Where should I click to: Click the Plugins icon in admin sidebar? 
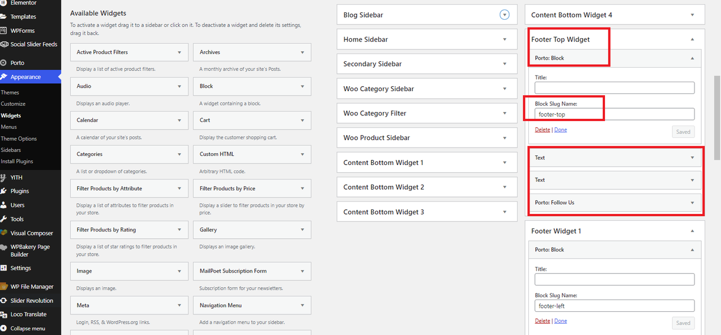[4, 191]
